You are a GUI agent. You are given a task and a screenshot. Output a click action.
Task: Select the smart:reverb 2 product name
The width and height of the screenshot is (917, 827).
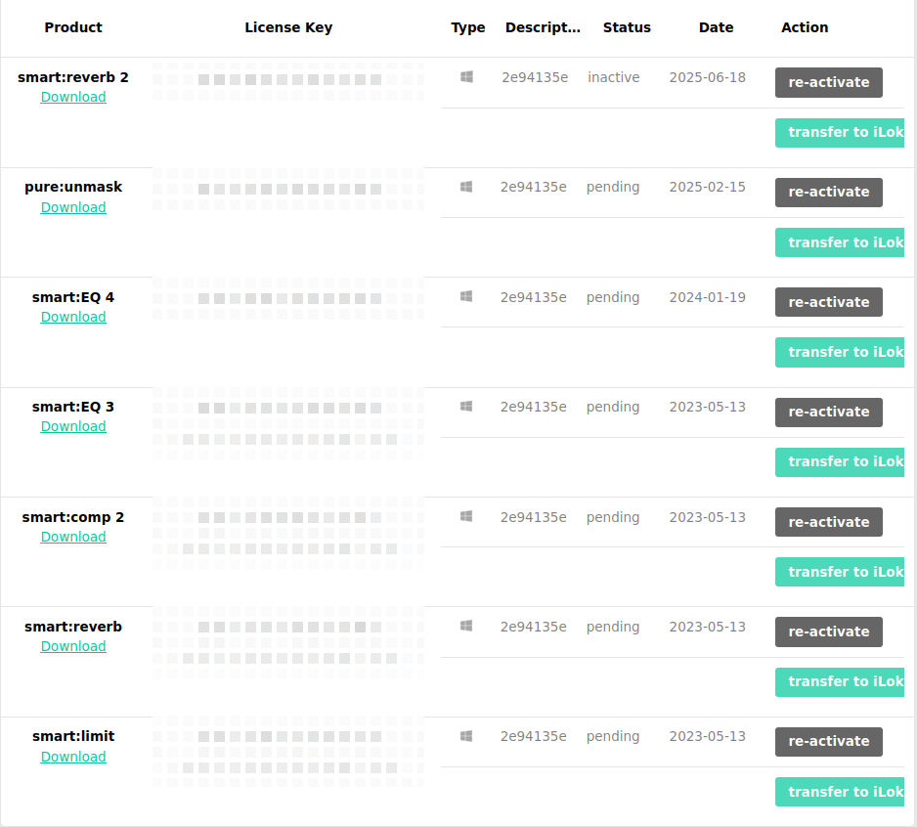73,77
